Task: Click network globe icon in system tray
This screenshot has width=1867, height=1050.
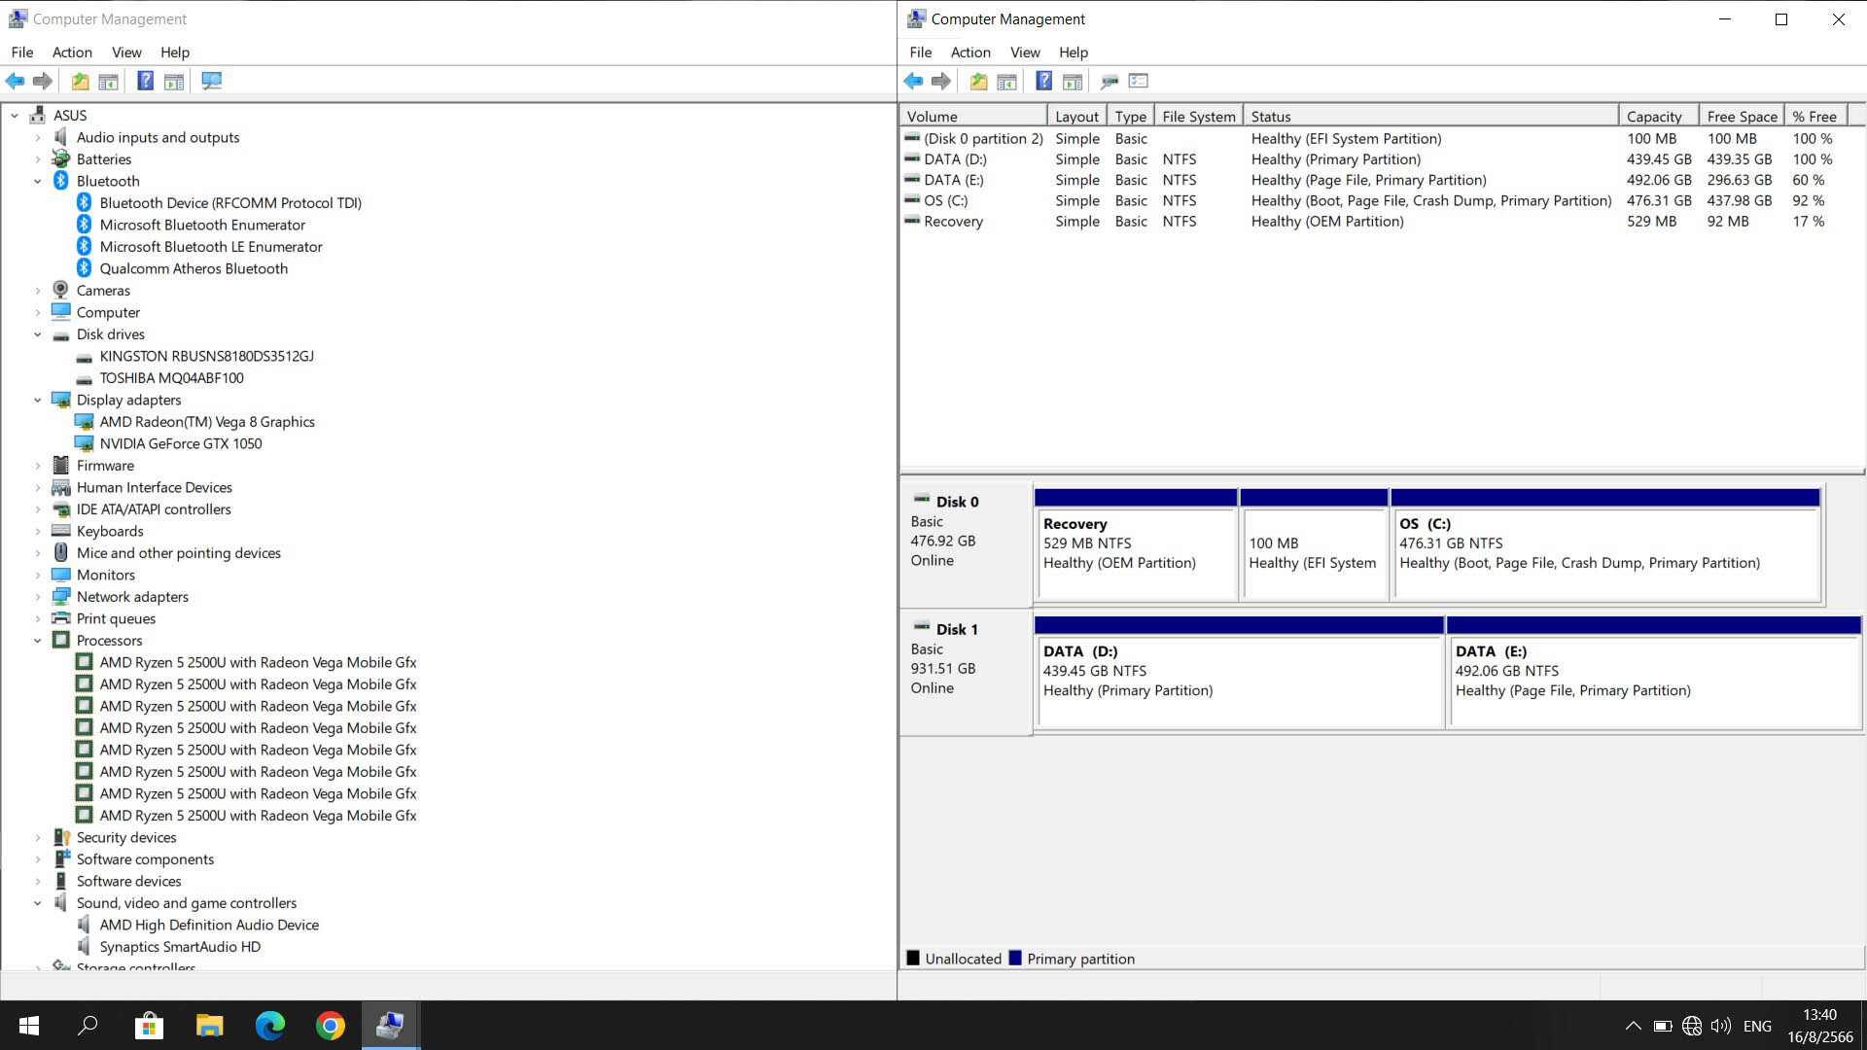Action: pyautogui.click(x=1692, y=1026)
